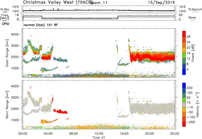Click the '4' label on power color bar
The width and height of the screenshot is (202, 139).
point(188,69)
